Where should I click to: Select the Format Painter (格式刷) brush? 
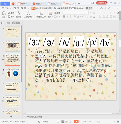[x=18, y=13]
